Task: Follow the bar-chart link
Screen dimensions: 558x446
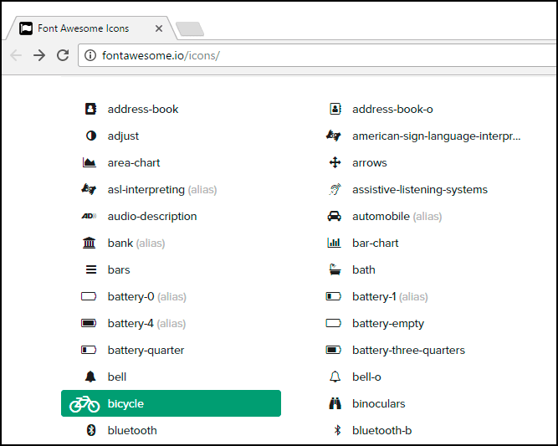Action: coord(376,243)
